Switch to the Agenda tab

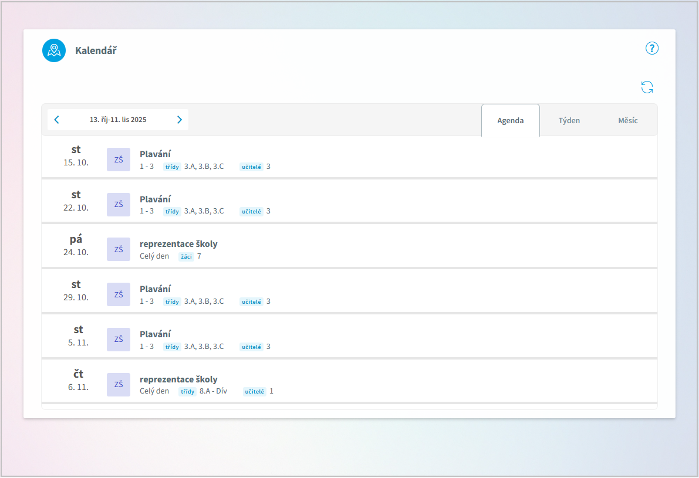510,121
